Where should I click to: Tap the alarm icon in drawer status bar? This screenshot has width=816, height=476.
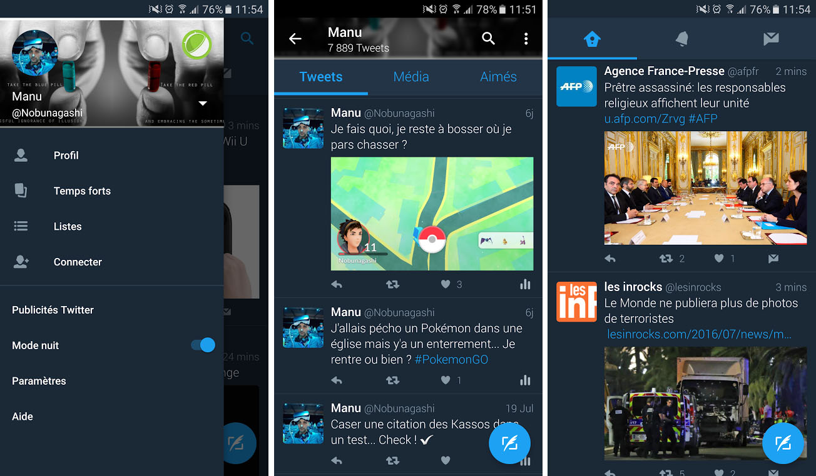(x=169, y=9)
